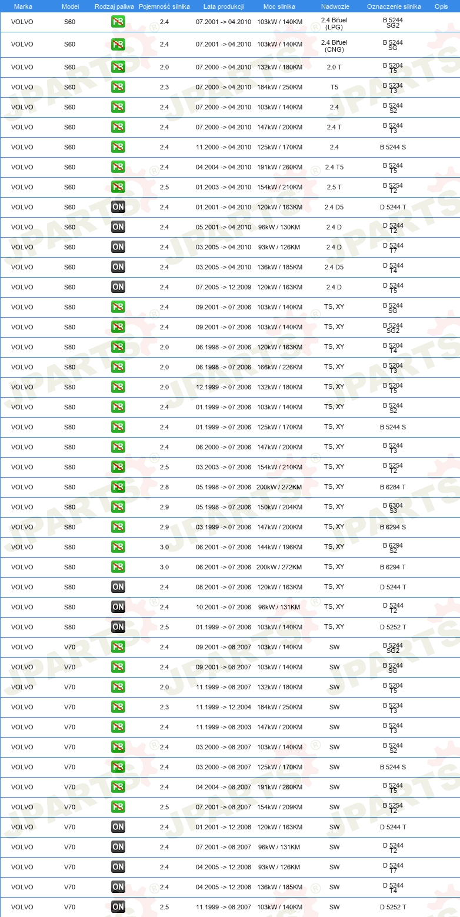Click the '166kW / 226KM' power cell
The width and height of the screenshot is (460, 917).
[279, 367]
